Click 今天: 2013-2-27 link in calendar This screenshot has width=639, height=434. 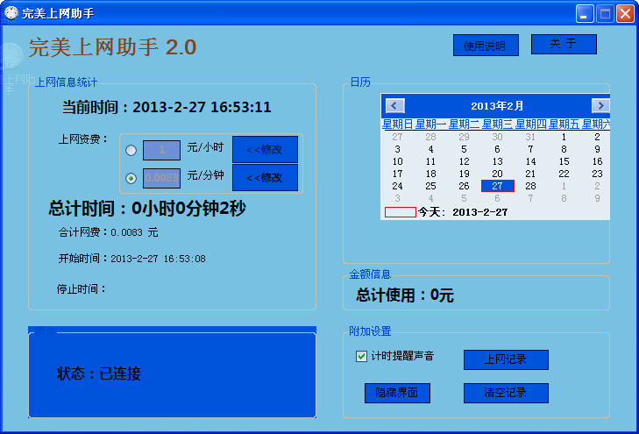point(462,212)
